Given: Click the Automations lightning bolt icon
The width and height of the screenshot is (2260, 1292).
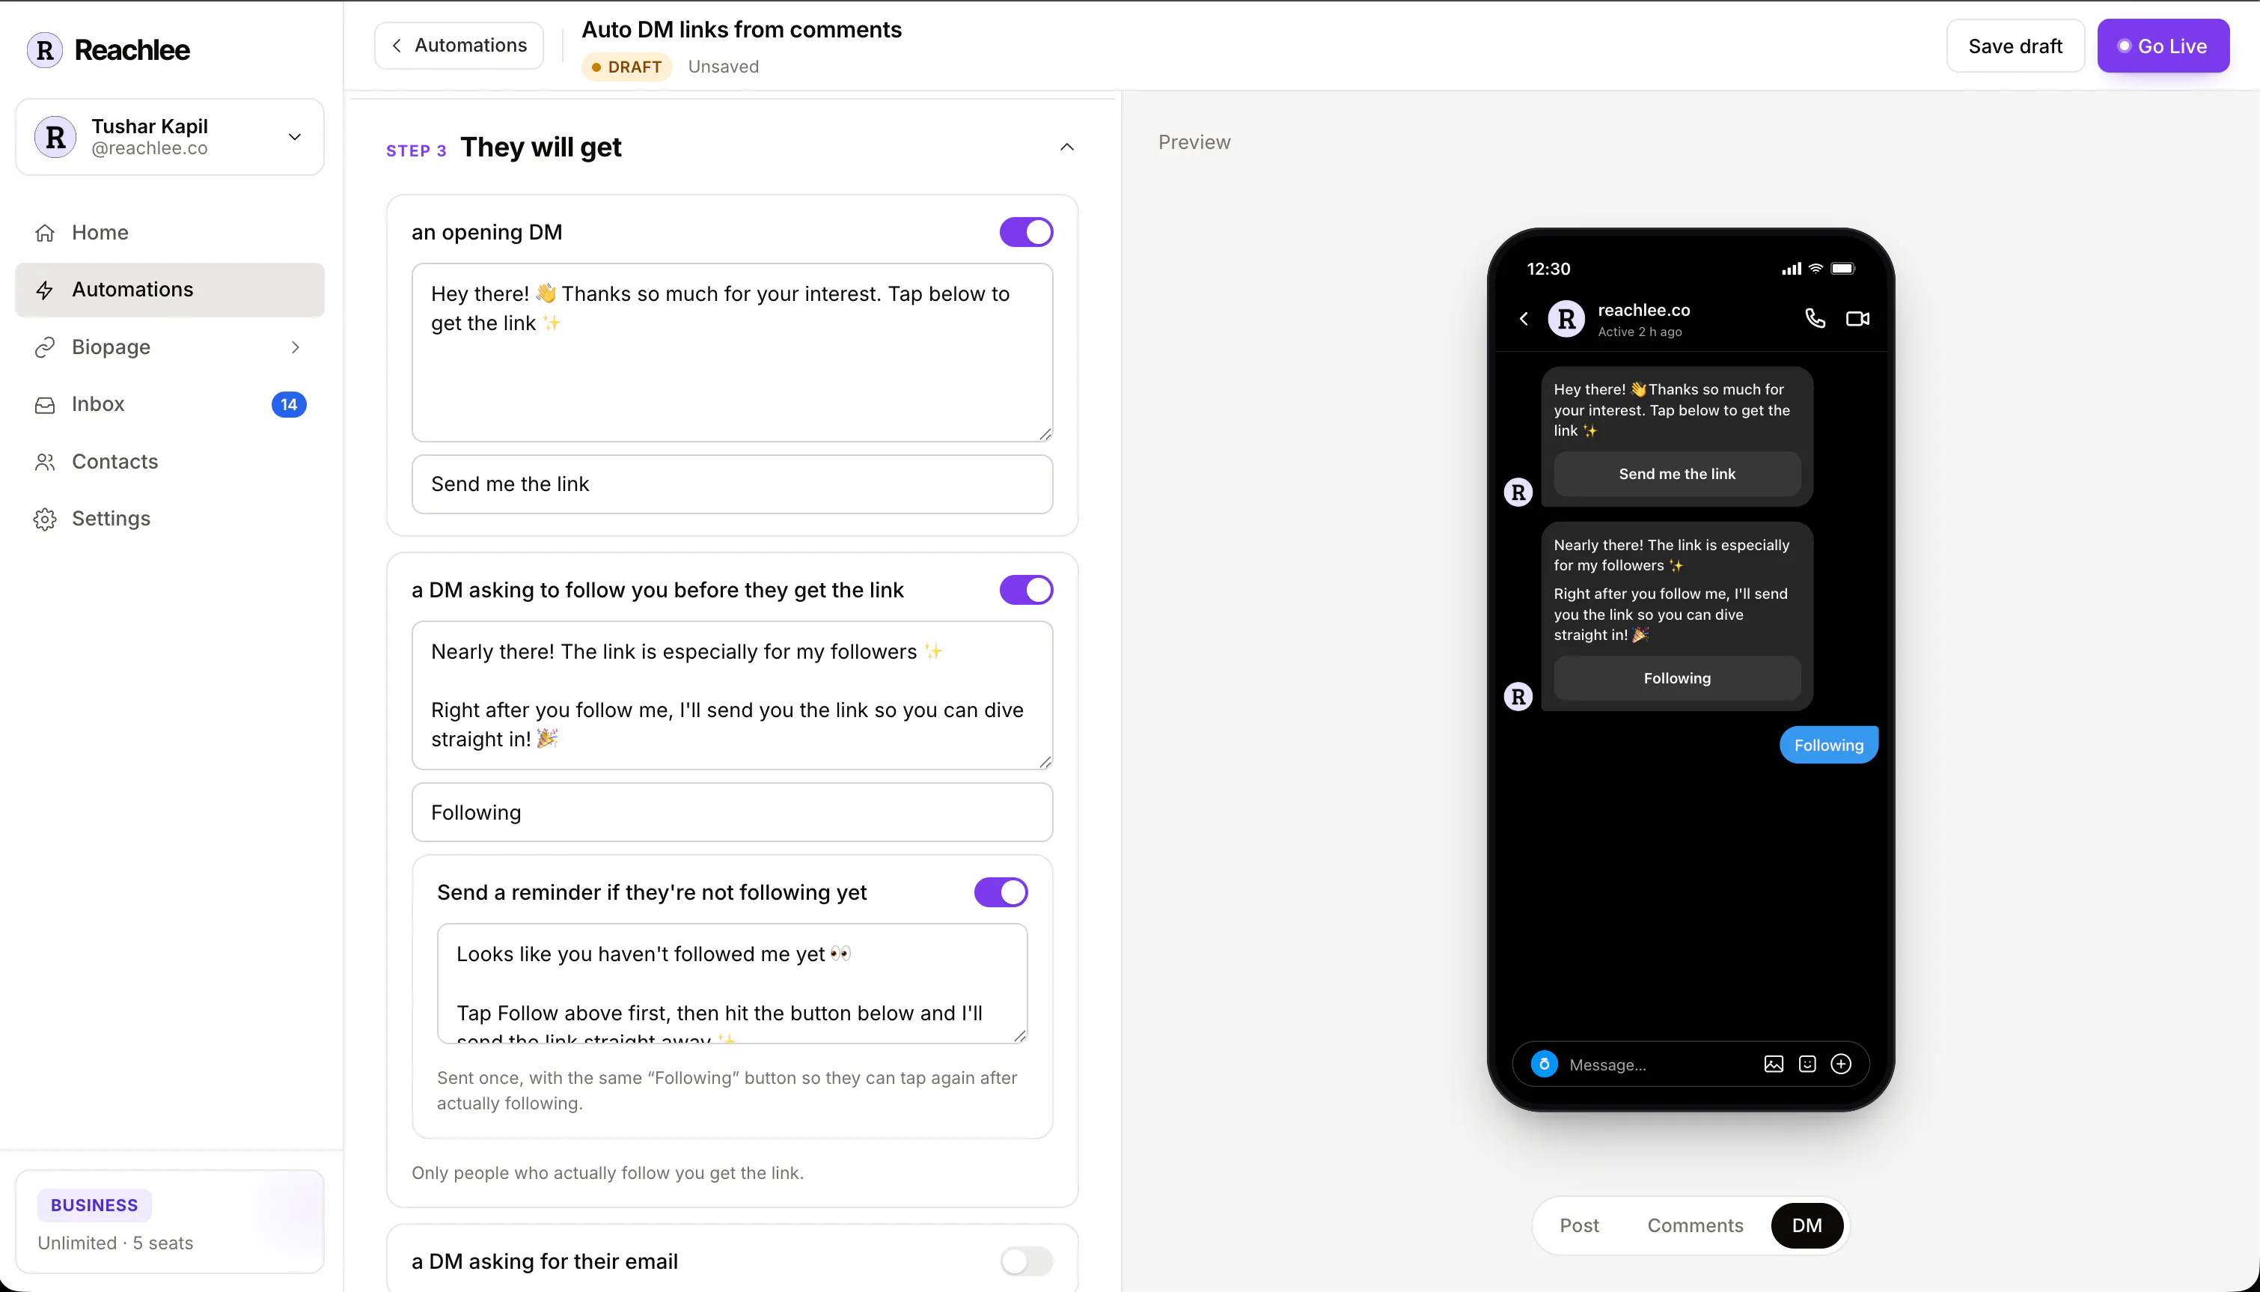Looking at the screenshot, I should pos(44,290).
